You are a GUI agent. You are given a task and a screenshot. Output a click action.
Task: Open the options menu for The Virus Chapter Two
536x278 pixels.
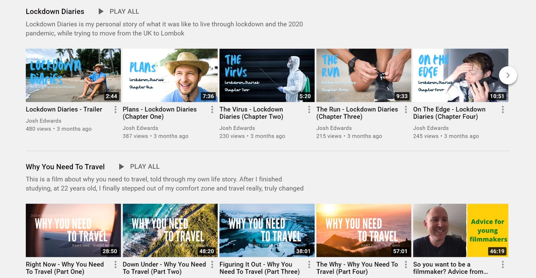(x=309, y=110)
